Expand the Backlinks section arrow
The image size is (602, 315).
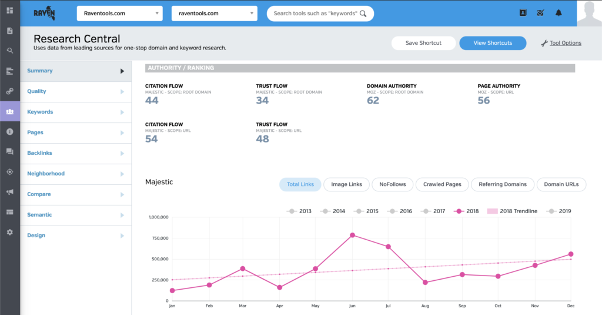(x=122, y=154)
